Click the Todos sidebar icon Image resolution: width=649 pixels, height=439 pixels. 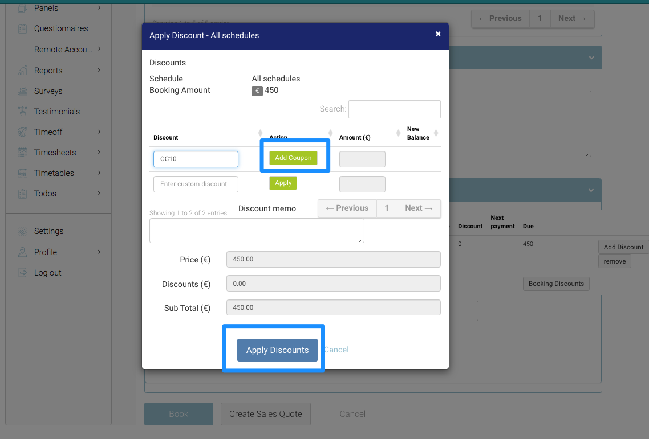pos(22,194)
